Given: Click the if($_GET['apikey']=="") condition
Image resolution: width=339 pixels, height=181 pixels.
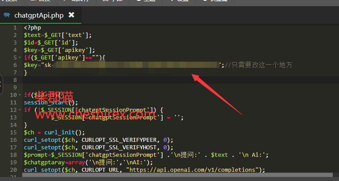Looking at the screenshot, I should point(65,58).
